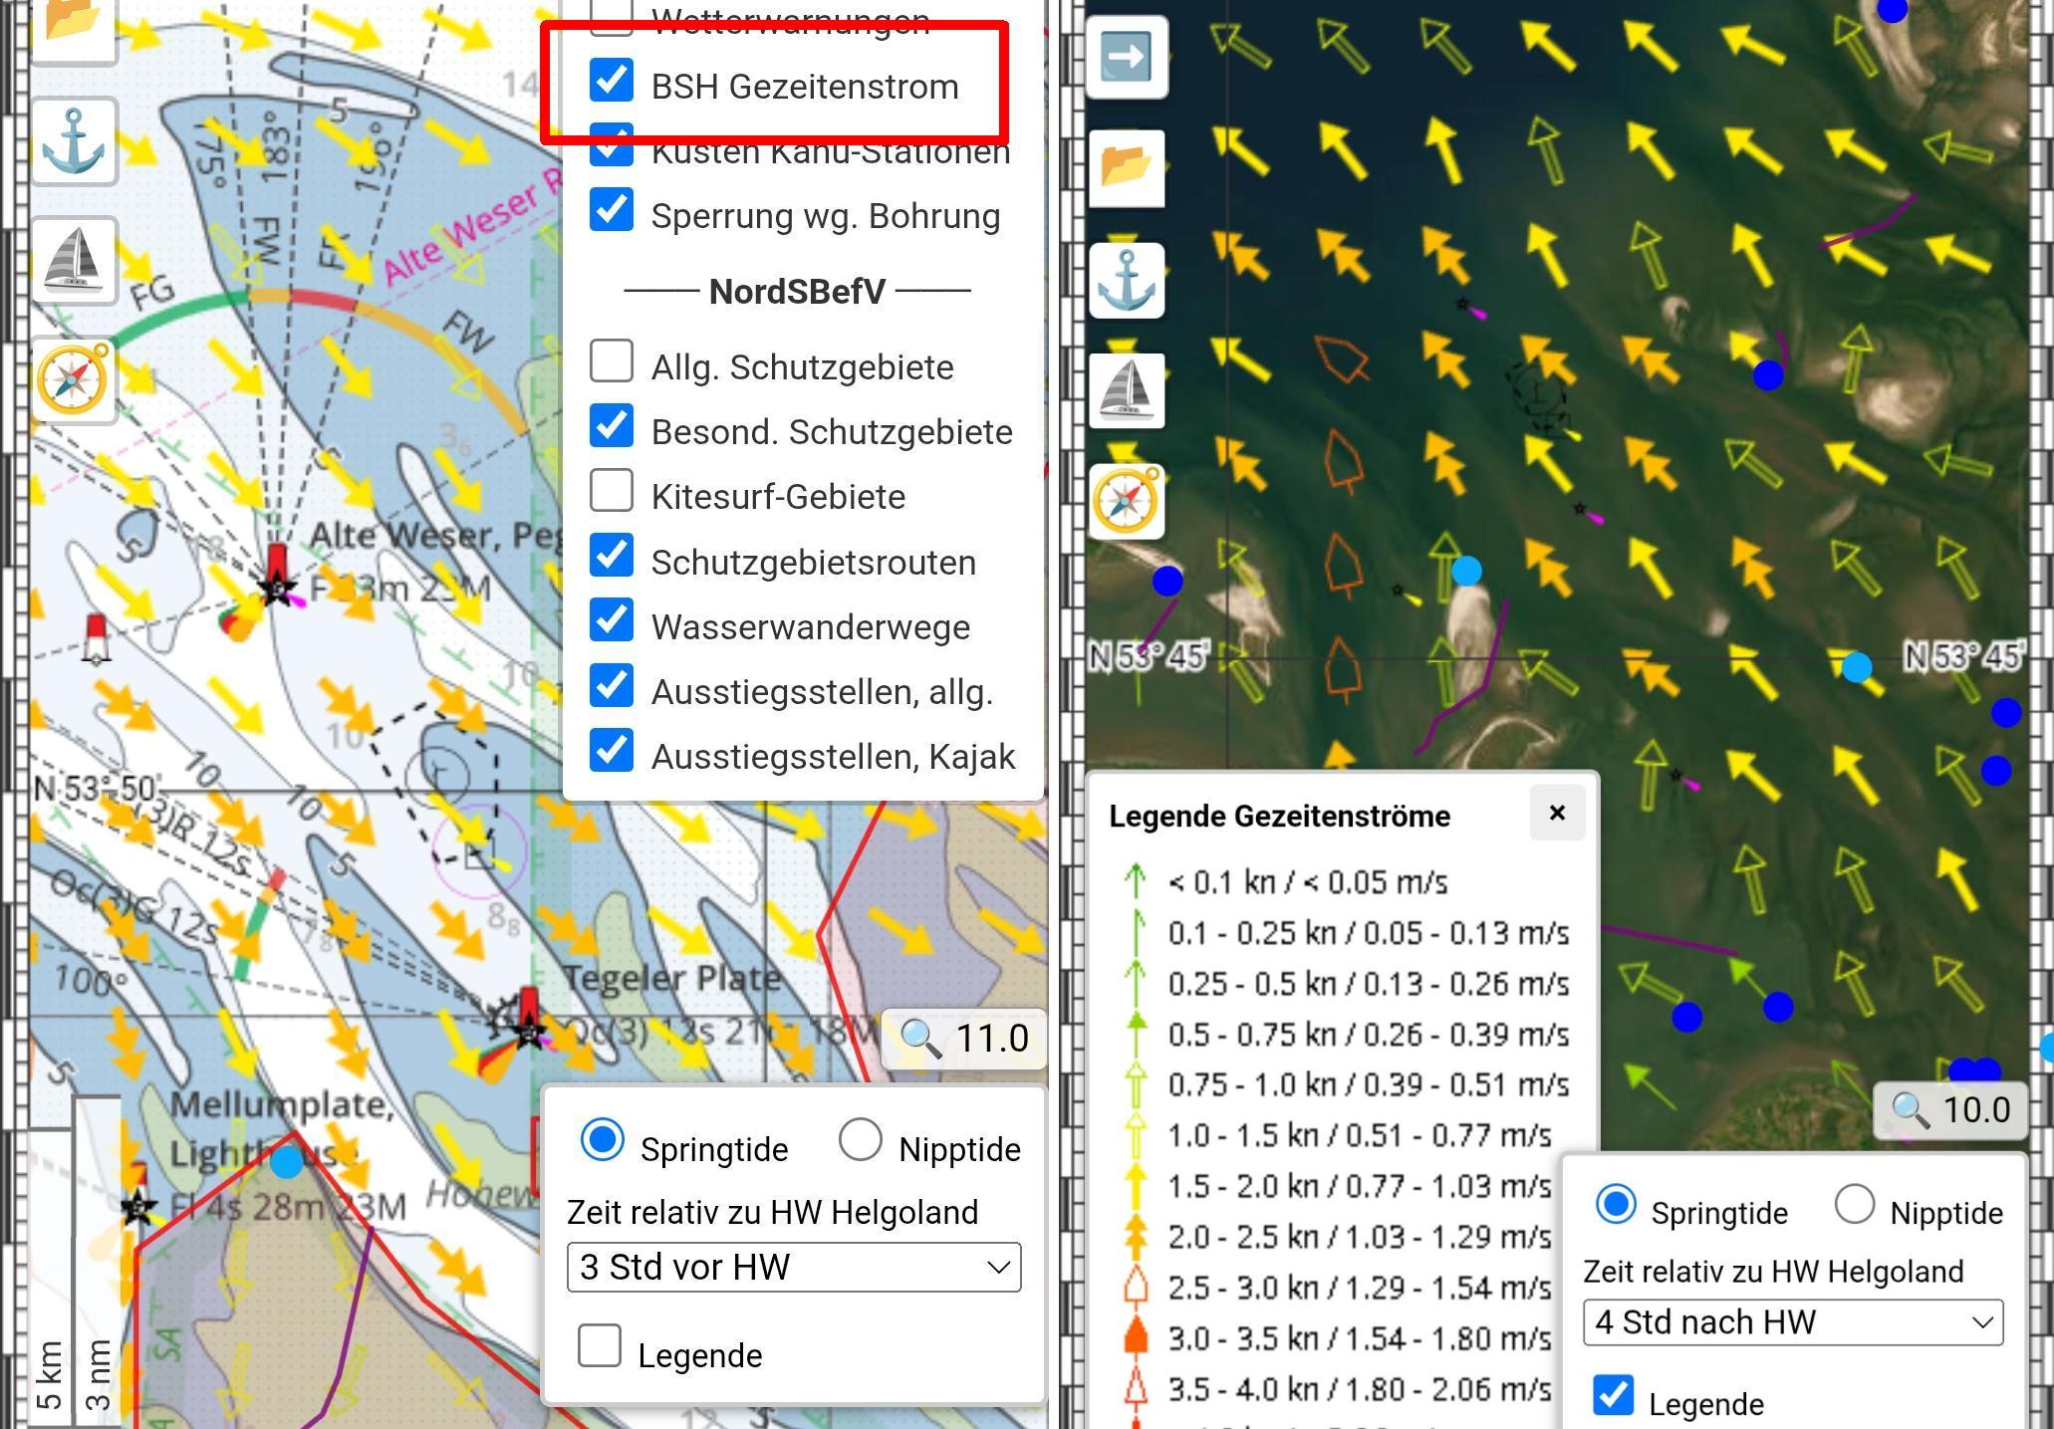
Task: Uncheck the BSH Gezeitenstrom layer
Action: click(x=611, y=81)
